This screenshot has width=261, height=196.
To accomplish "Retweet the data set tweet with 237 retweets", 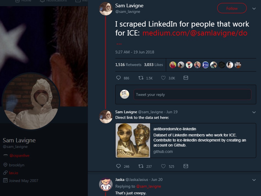I will tap(141, 166).
